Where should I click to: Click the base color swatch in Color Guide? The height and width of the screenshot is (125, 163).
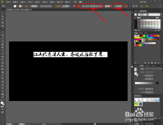click(x=136, y=15)
